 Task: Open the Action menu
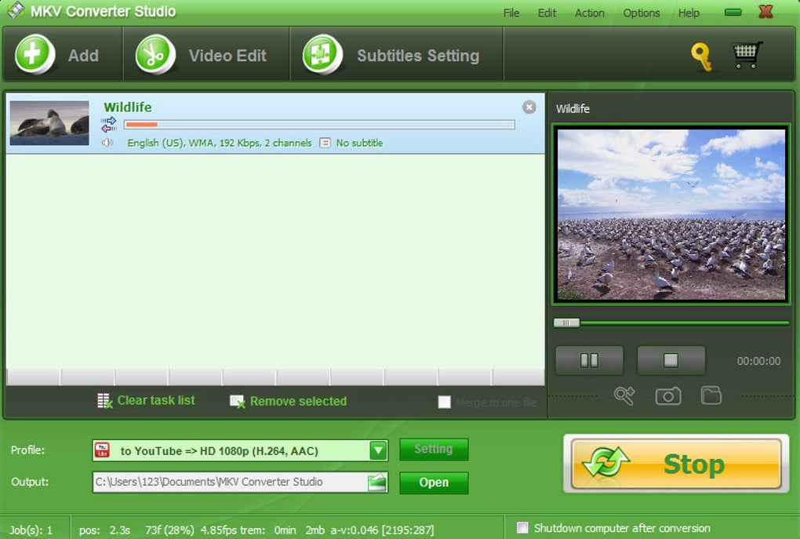tap(590, 13)
